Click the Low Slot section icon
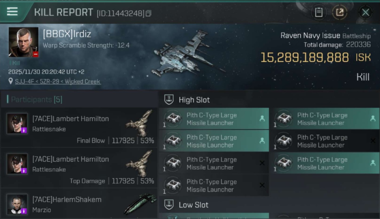 coord(169,205)
